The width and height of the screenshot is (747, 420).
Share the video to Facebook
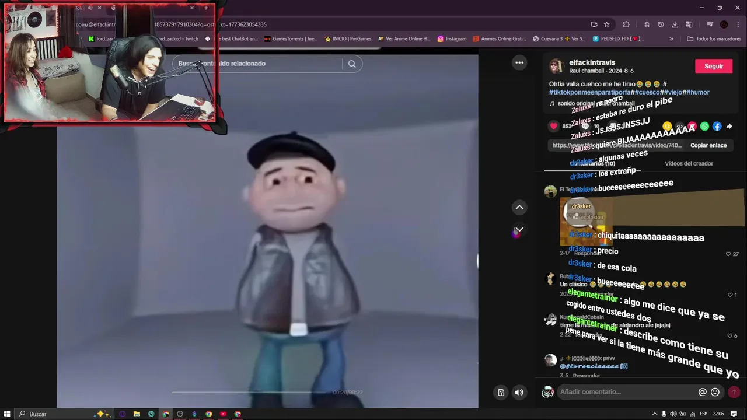(x=717, y=126)
